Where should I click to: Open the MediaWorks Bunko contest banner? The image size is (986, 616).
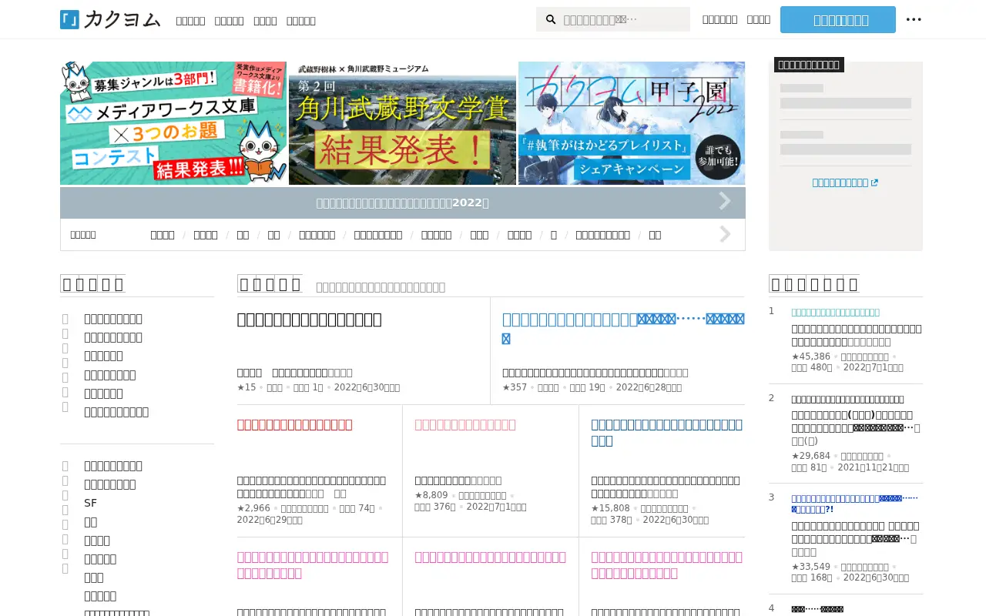pos(173,123)
